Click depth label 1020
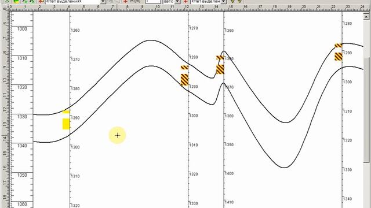371x208 pixels. [22, 87]
